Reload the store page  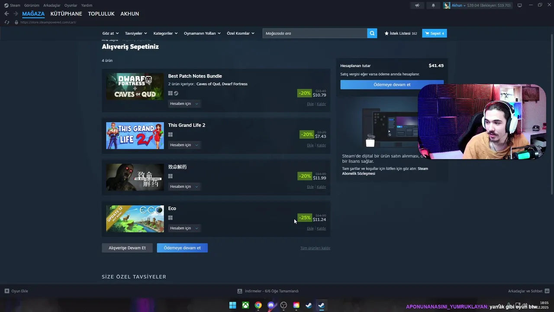6,22
